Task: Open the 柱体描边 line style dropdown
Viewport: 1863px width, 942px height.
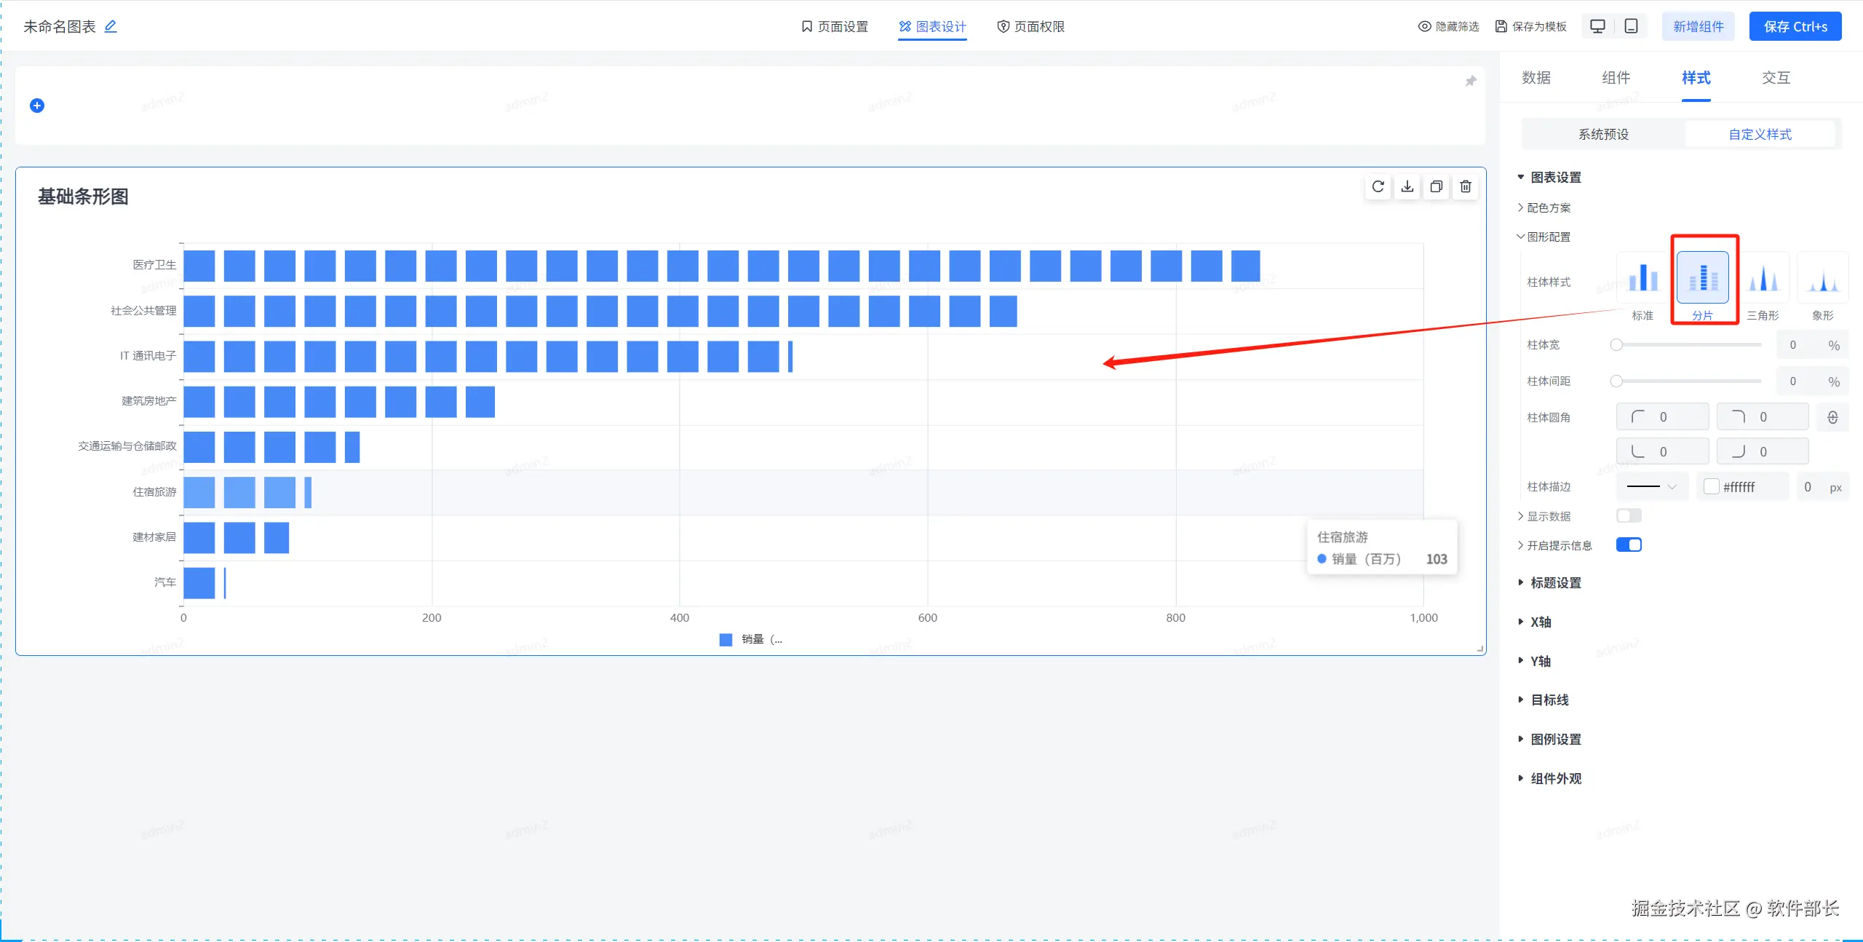Action: 1652,486
